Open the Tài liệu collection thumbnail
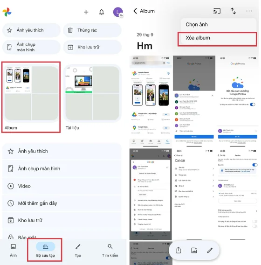The height and width of the screenshot is (265, 261). click(92, 93)
